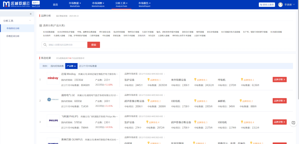Click the PHILIPS brand logo
The width and height of the screenshot is (299, 144).
(53, 121)
